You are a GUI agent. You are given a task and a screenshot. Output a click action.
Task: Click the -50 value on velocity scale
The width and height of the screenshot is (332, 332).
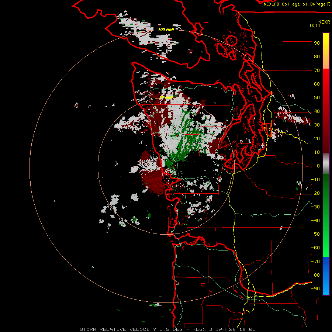[x=315, y=234]
